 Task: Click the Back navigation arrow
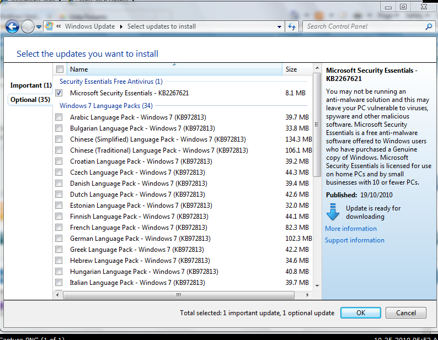12,27
